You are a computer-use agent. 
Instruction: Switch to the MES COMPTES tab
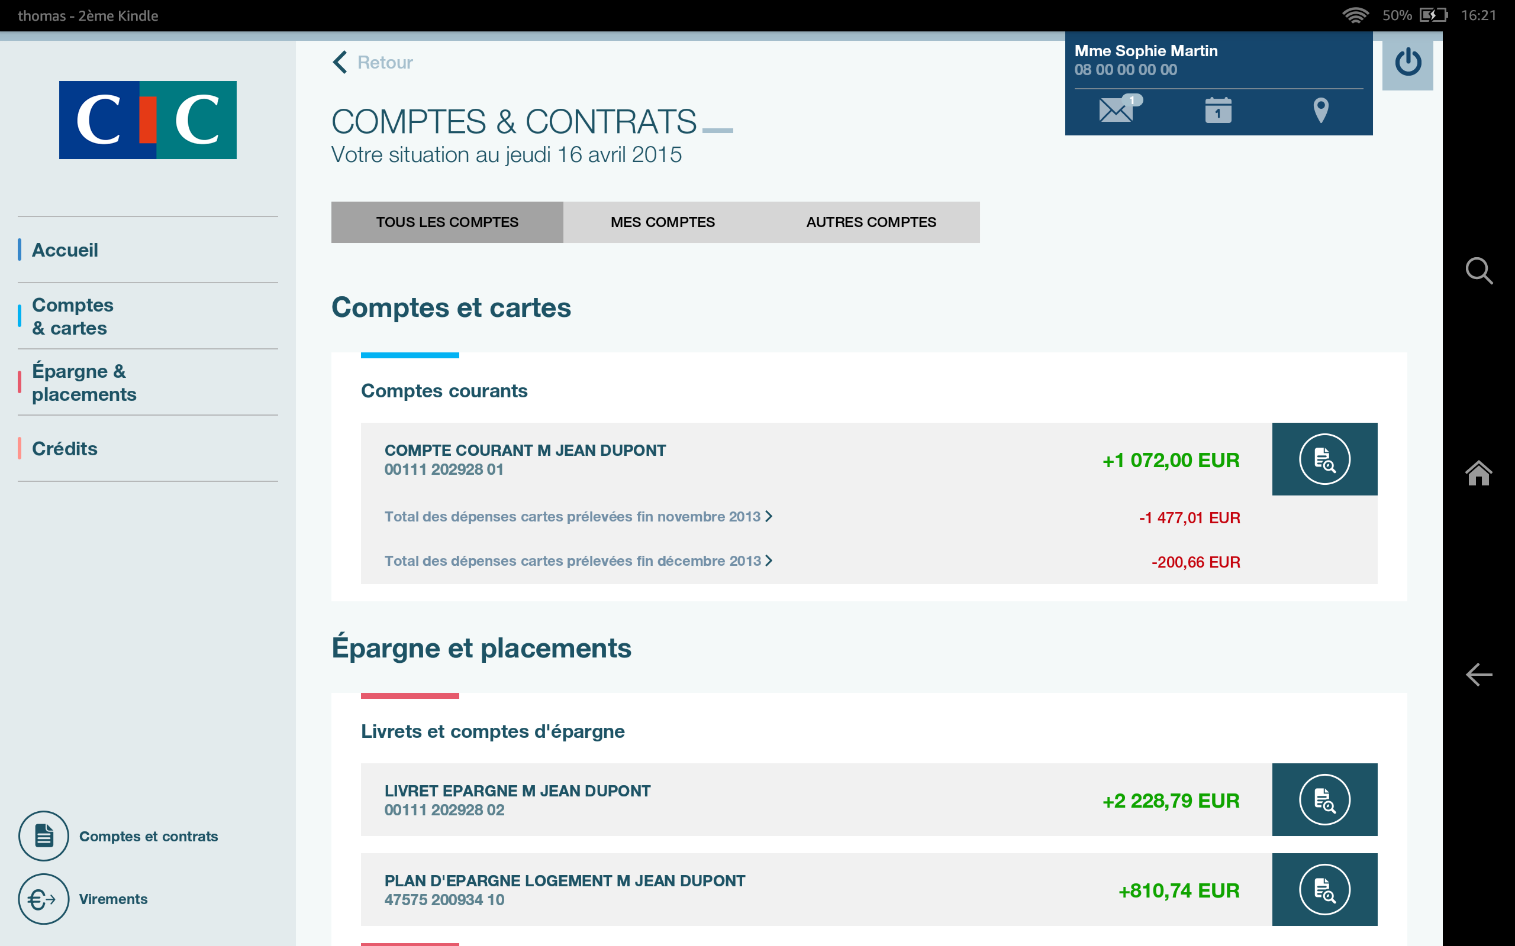pos(663,222)
